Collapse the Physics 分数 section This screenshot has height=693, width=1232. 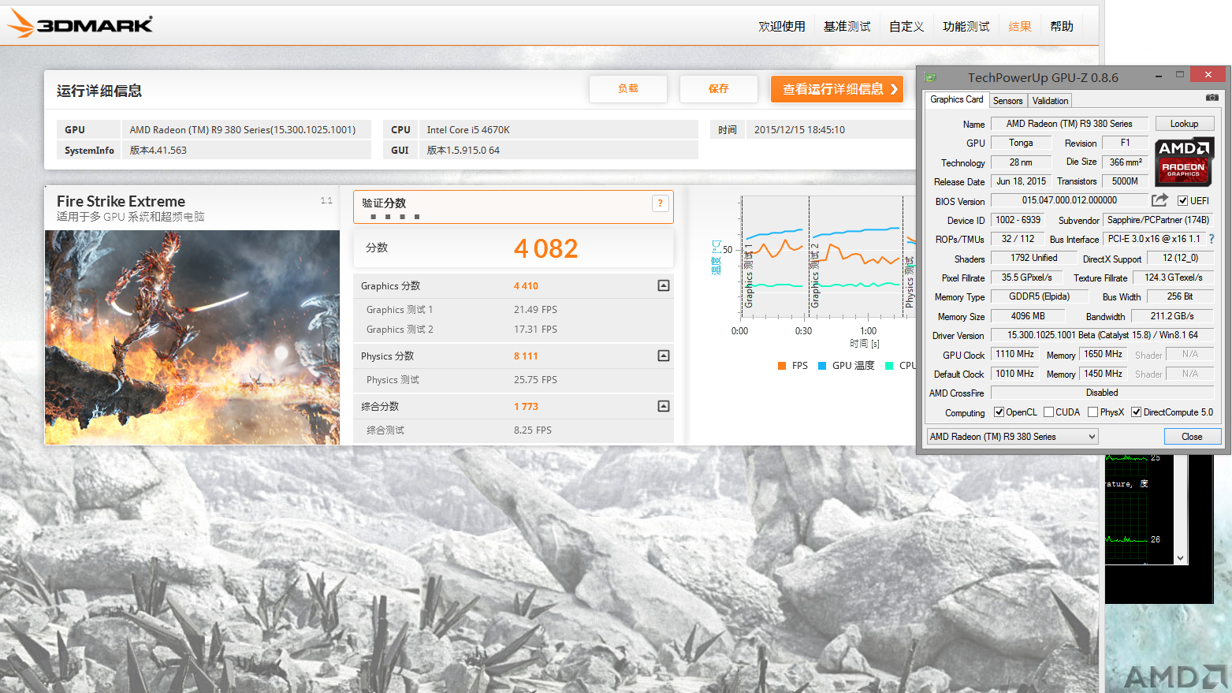pyautogui.click(x=664, y=356)
